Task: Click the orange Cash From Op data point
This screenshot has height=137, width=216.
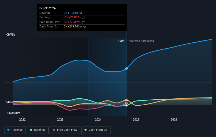Action: coord(126,100)
